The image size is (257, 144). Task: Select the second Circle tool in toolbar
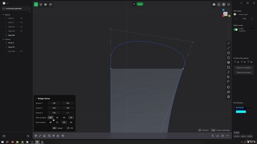point(228,58)
